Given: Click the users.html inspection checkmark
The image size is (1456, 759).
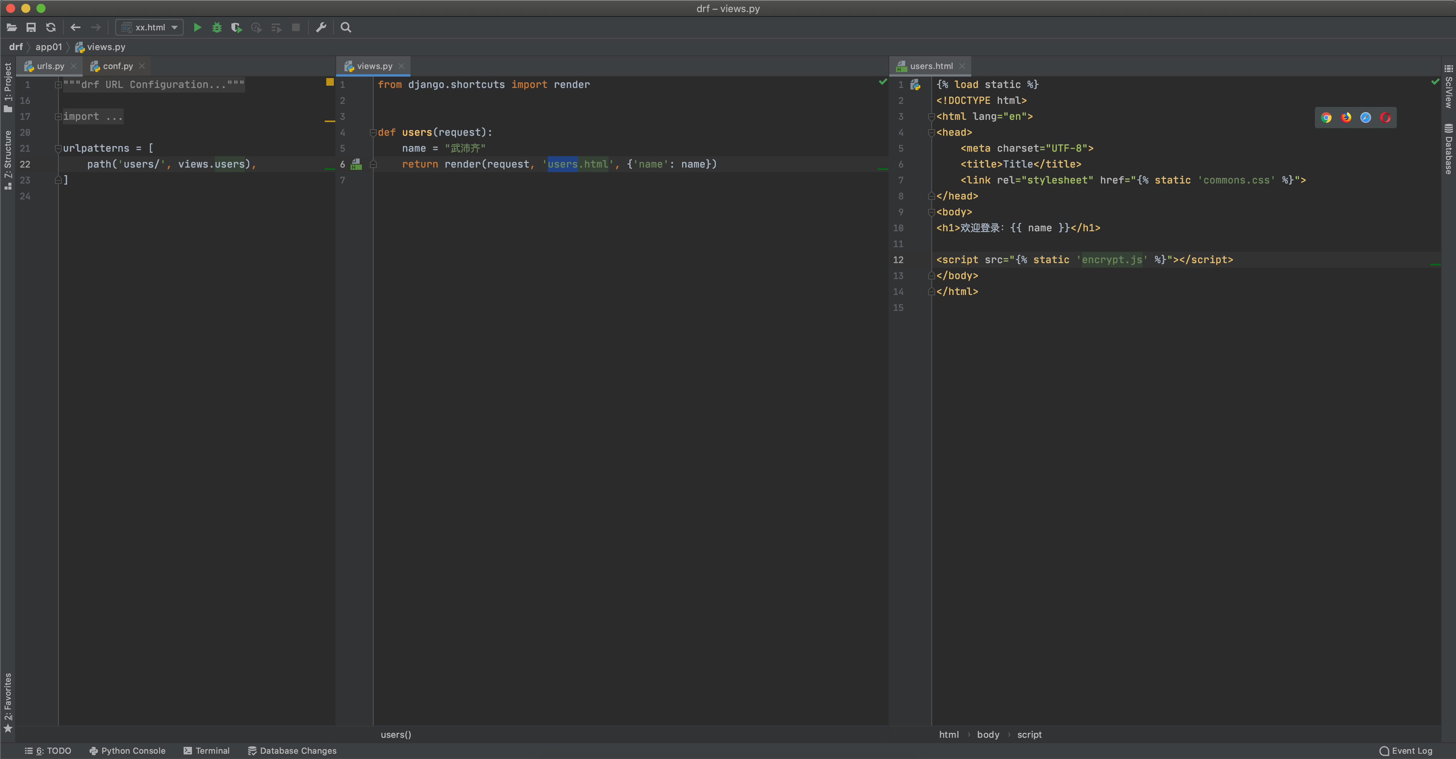Looking at the screenshot, I should point(1435,82).
